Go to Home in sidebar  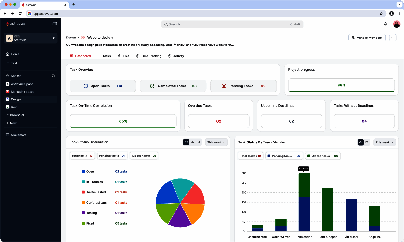pyautogui.click(x=15, y=54)
